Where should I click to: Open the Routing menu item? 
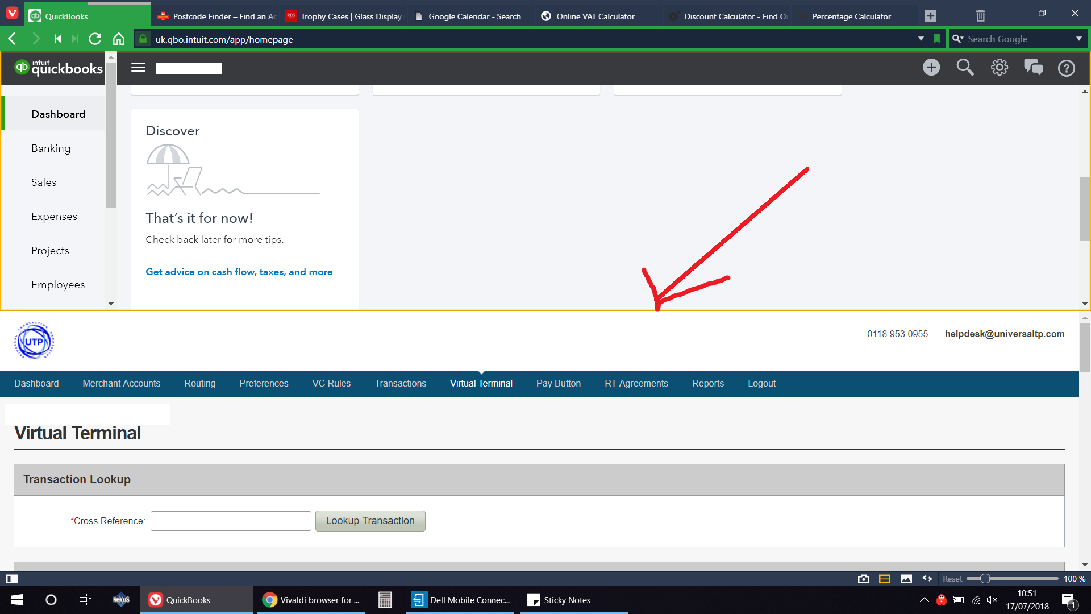(200, 384)
